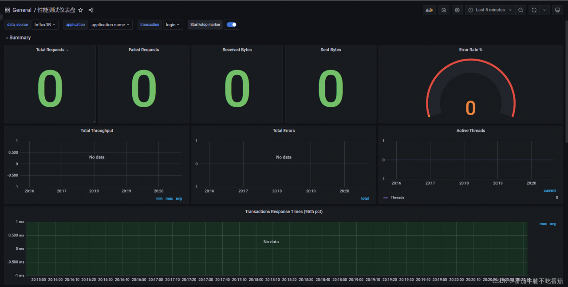
Task: Open the Last 5 minutes time picker
Action: pyautogui.click(x=490, y=10)
